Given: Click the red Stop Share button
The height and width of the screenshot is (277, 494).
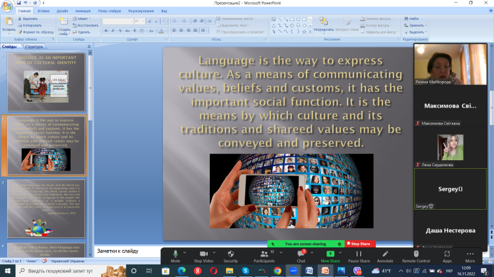Looking at the screenshot, I should 359,243.
